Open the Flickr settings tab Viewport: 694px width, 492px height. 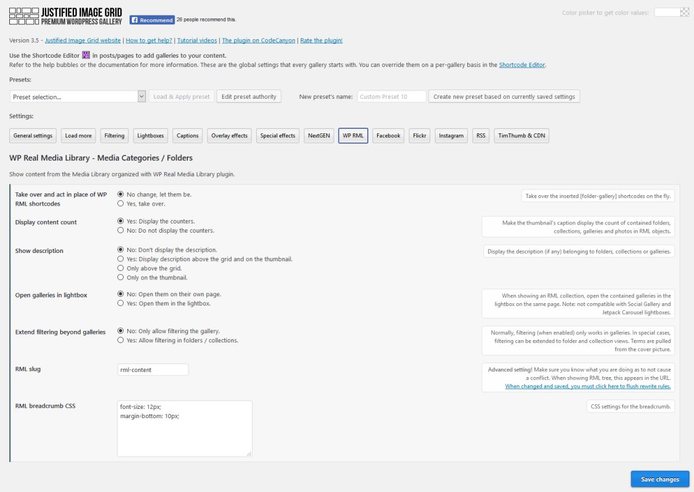419,136
